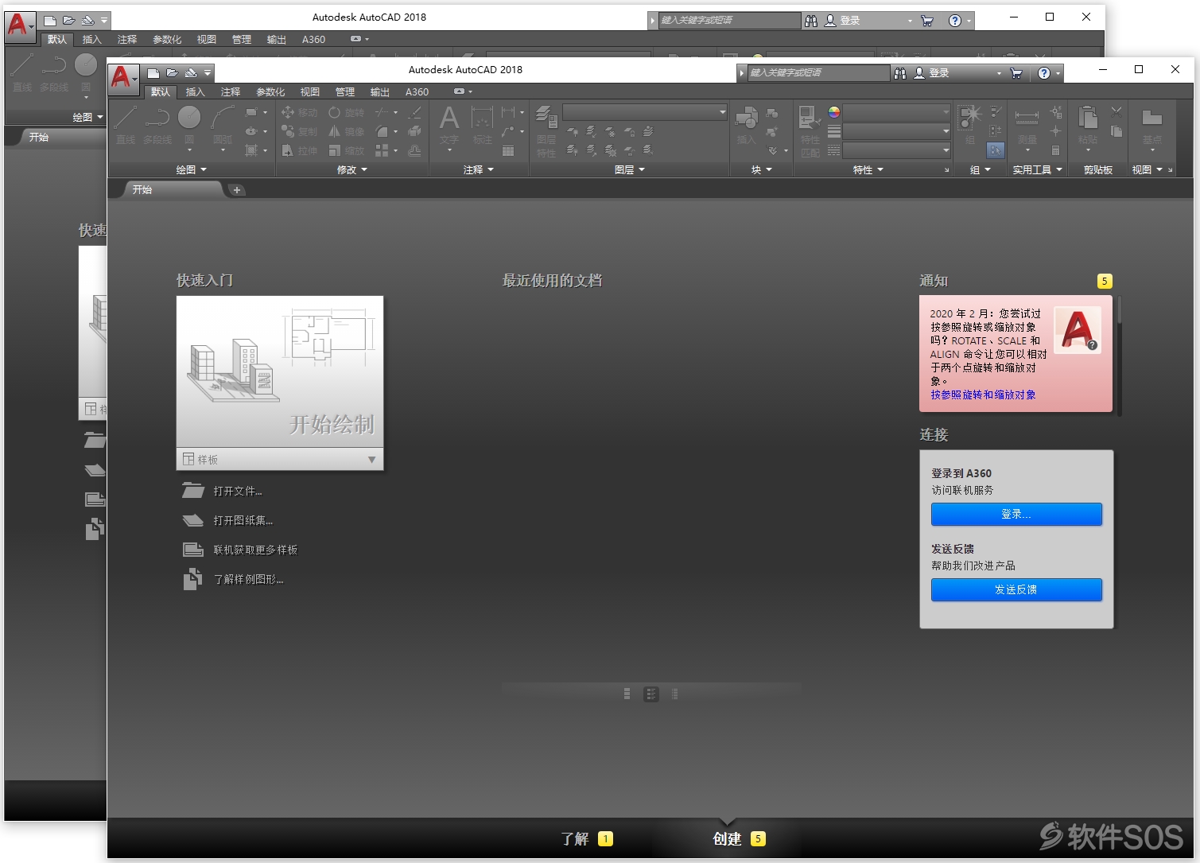Open the 创建 (Create) page tab

tap(739, 838)
